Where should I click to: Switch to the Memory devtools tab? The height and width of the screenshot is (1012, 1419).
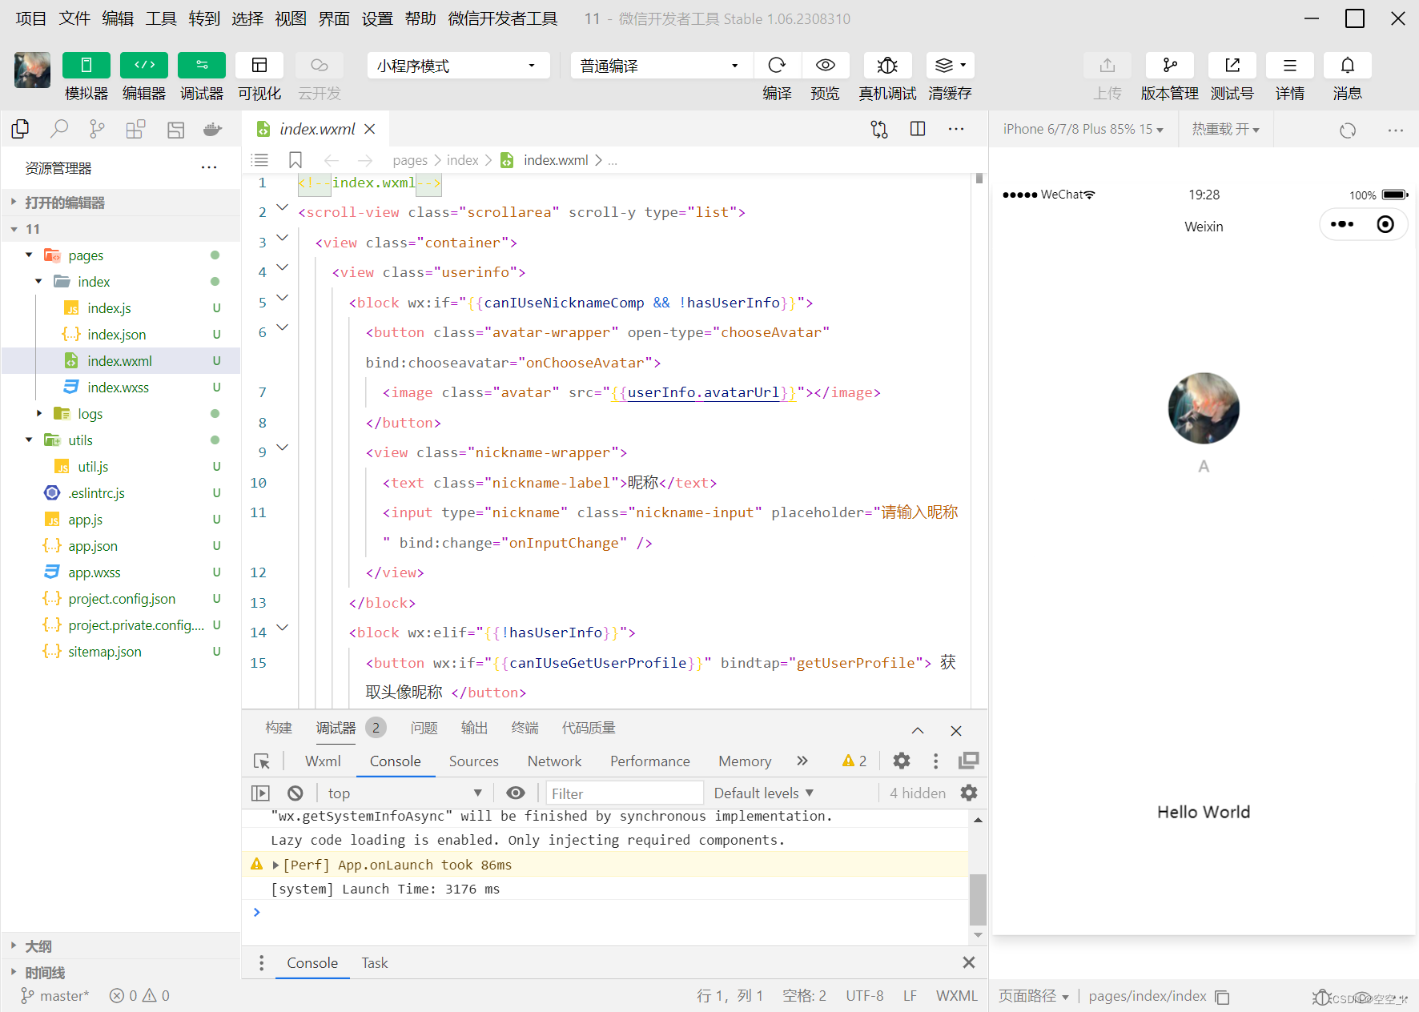[x=745, y=761]
